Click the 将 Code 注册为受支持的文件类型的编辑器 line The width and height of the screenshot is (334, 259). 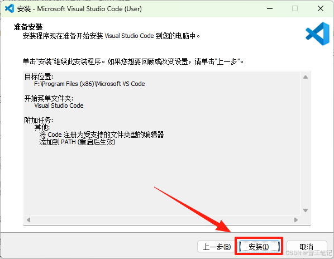click(x=102, y=135)
